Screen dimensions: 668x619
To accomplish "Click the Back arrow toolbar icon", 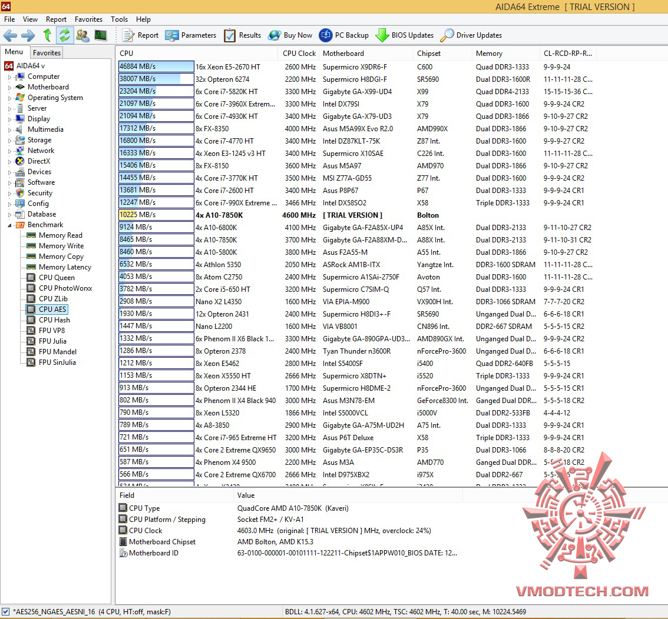I will (10, 35).
